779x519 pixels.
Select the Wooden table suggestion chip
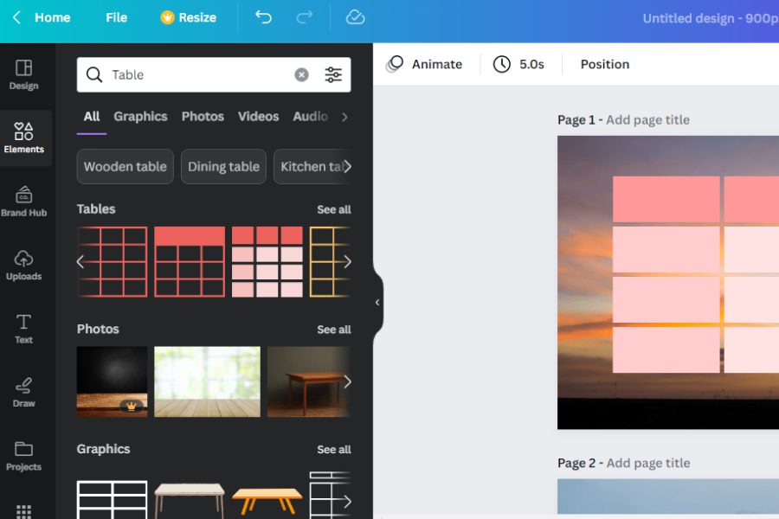pyautogui.click(x=125, y=167)
